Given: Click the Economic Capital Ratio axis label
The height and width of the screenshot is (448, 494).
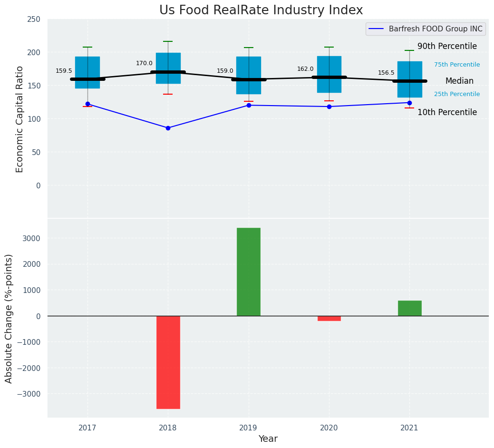Looking at the screenshot, I should (20, 119).
